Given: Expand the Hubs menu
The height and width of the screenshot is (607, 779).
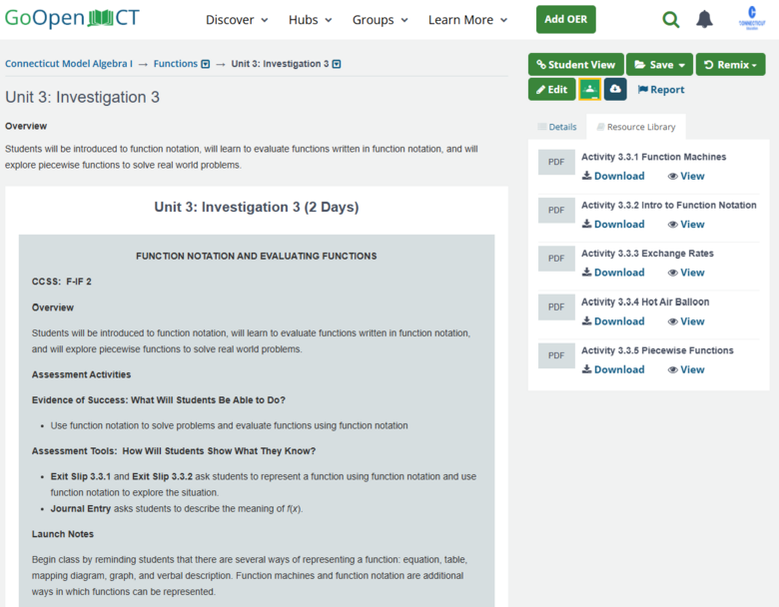Looking at the screenshot, I should tap(310, 20).
